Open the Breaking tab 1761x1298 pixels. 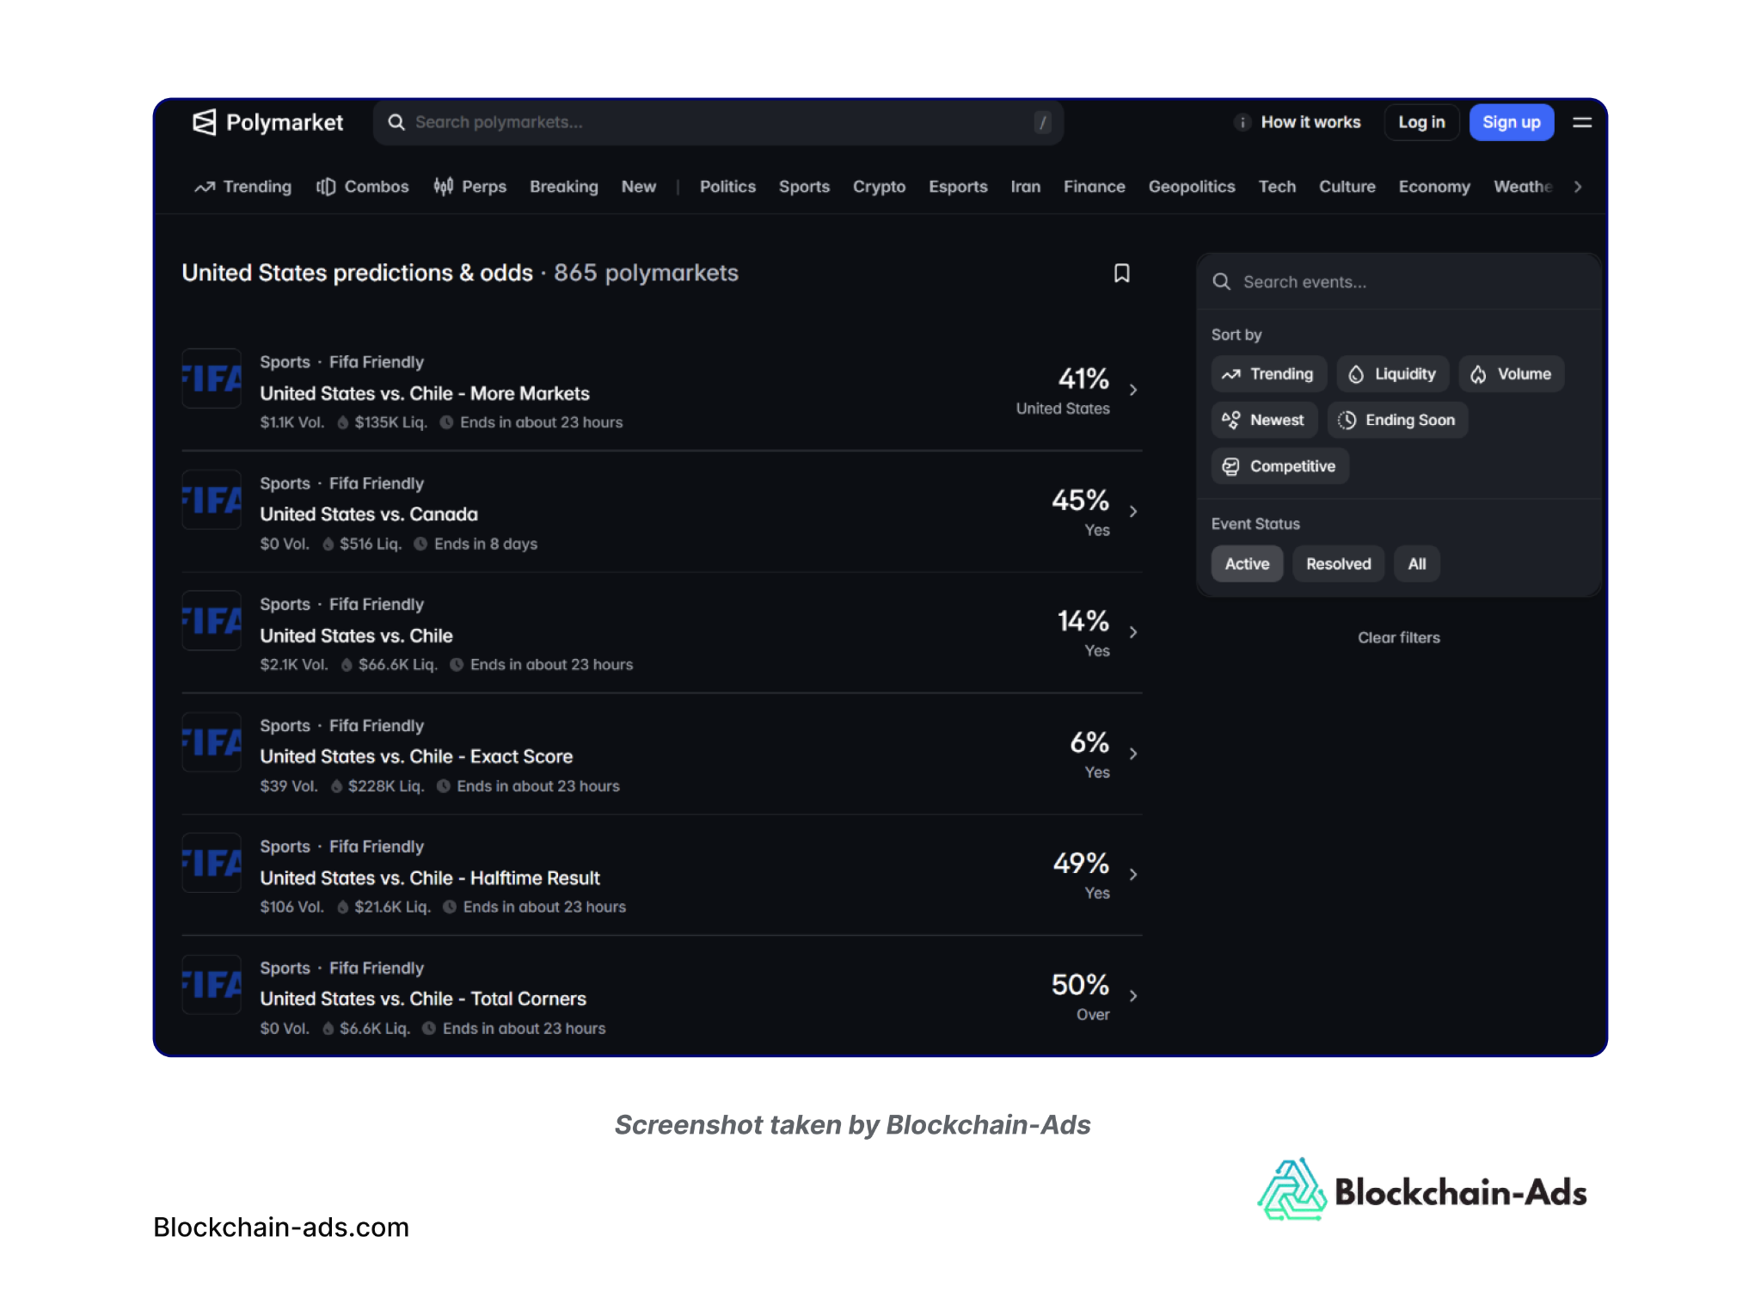click(x=563, y=187)
